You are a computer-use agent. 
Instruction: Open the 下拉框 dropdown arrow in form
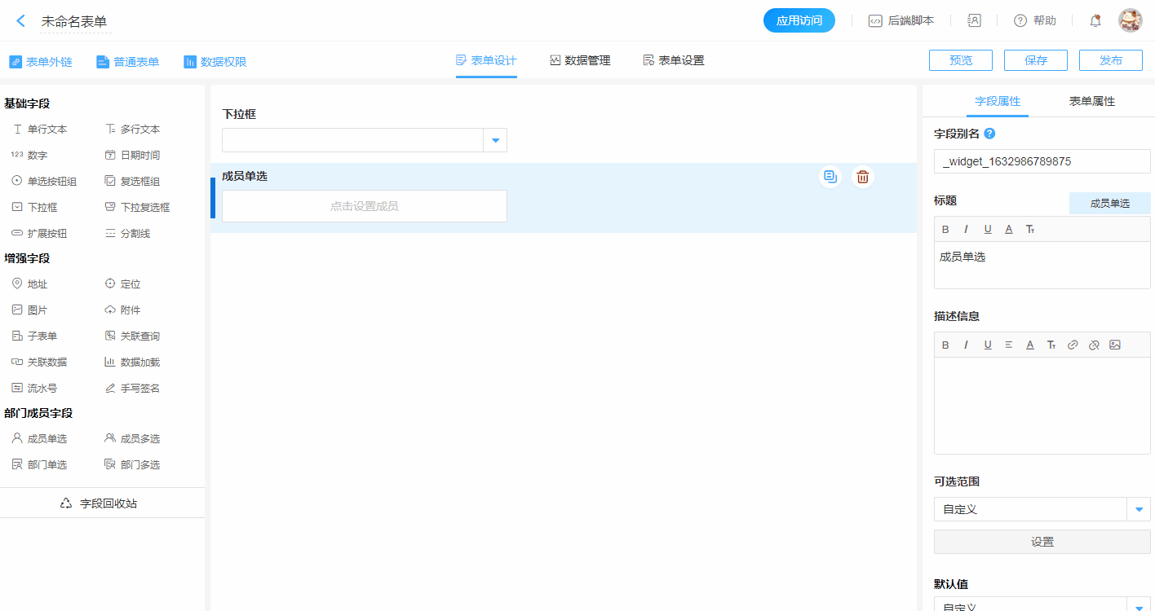[495, 140]
